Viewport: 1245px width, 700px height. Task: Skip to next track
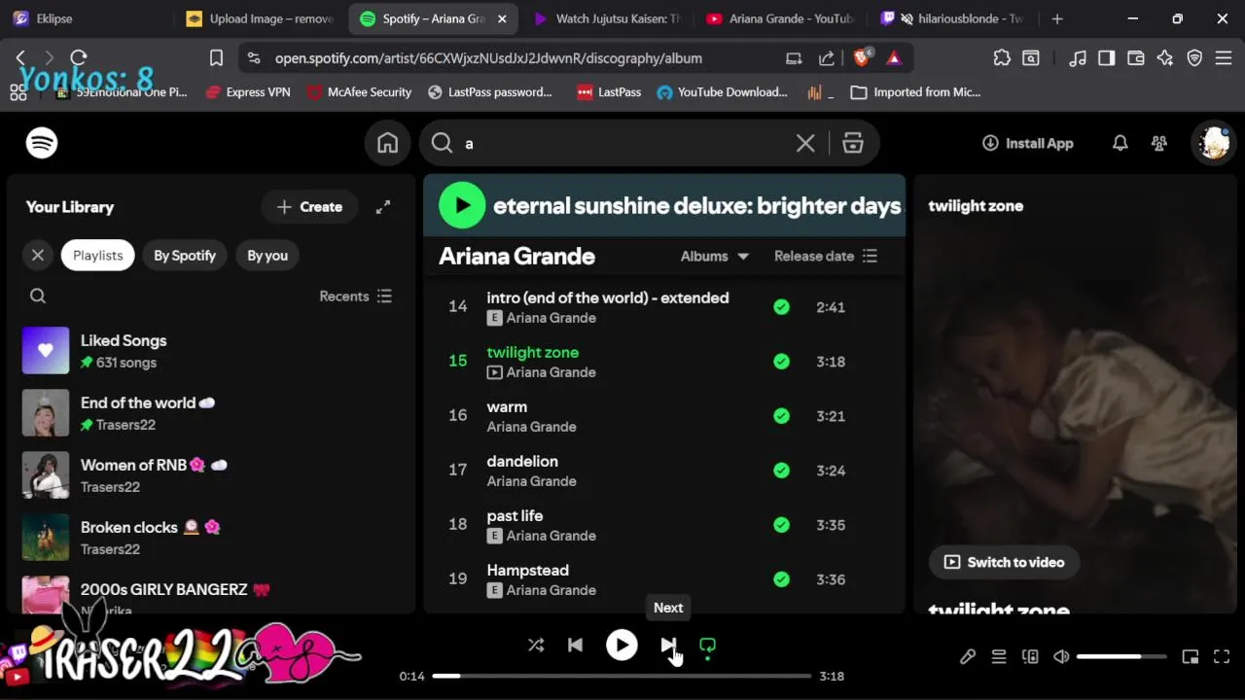tap(668, 645)
